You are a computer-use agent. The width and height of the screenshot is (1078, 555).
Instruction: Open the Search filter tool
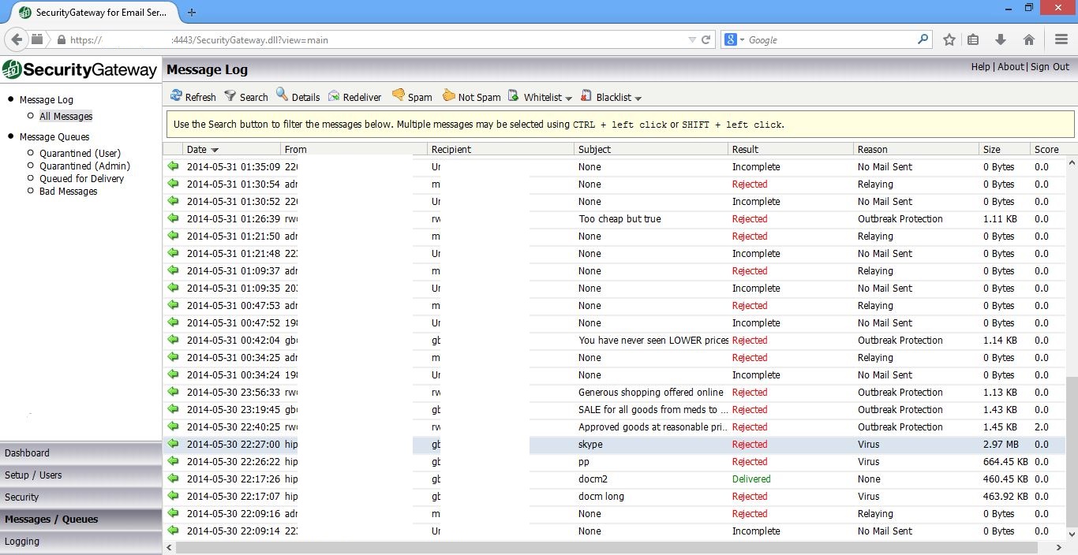point(230,96)
